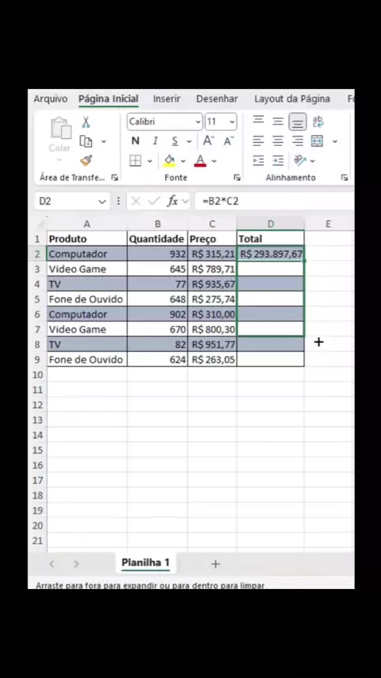
Task: Switch to Layout da Página tab
Action: coord(292,99)
